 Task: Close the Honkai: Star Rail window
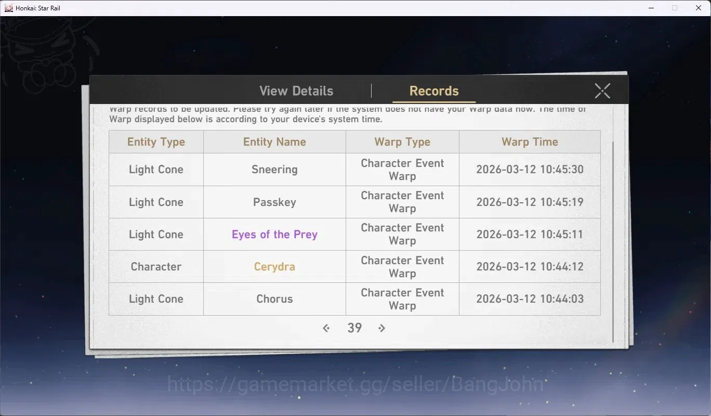(699, 8)
